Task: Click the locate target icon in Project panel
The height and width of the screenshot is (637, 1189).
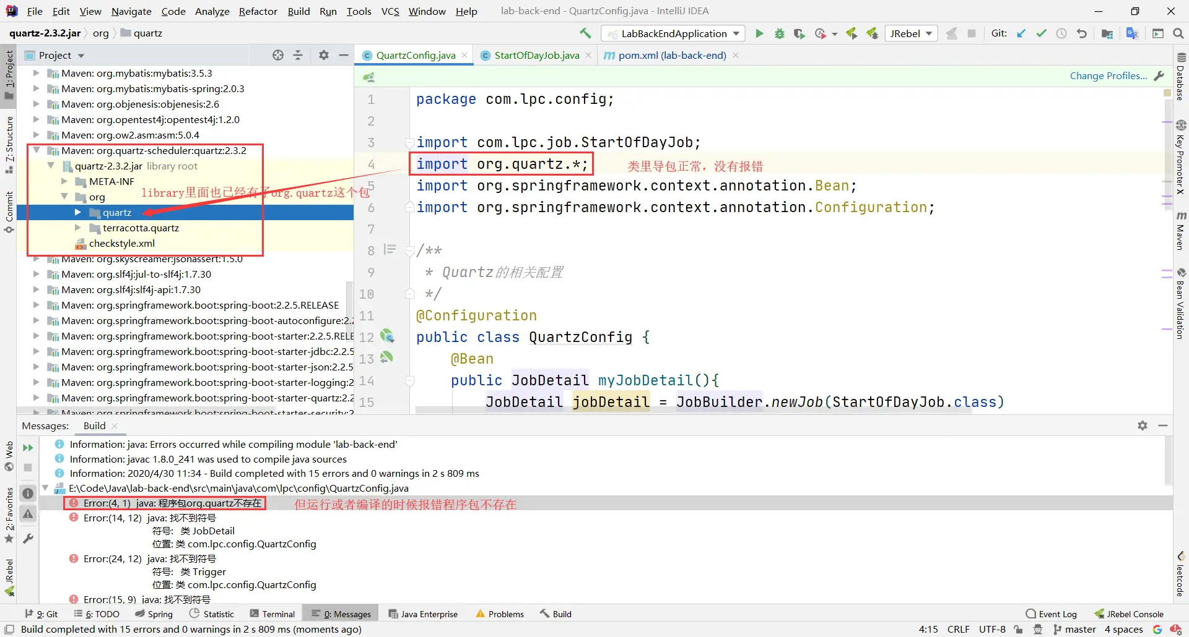Action: (x=278, y=55)
